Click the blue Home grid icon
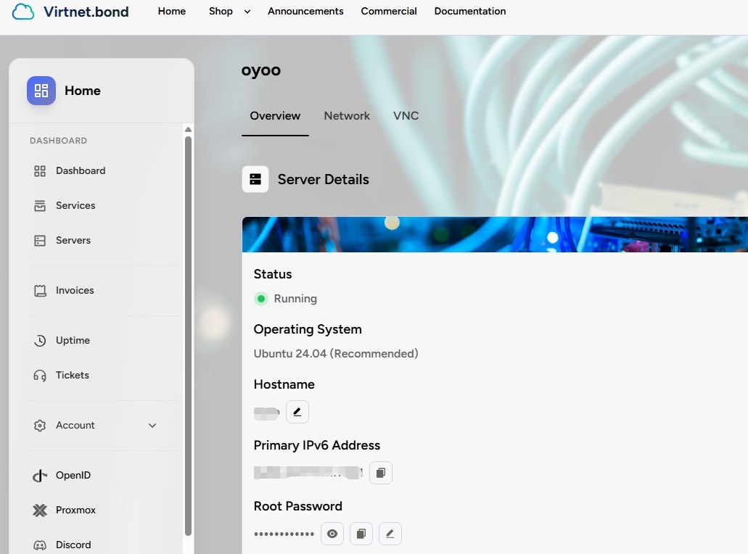Image resolution: width=748 pixels, height=554 pixels. [x=41, y=91]
